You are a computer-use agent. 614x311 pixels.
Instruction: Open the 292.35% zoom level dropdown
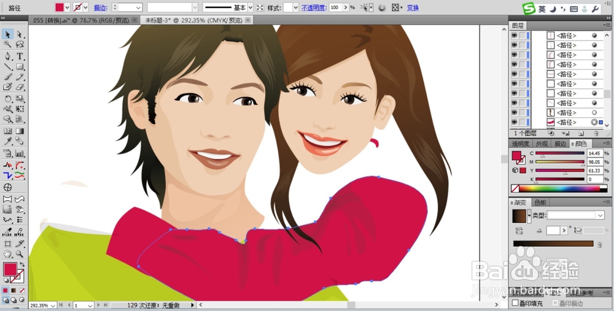tap(53, 305)
